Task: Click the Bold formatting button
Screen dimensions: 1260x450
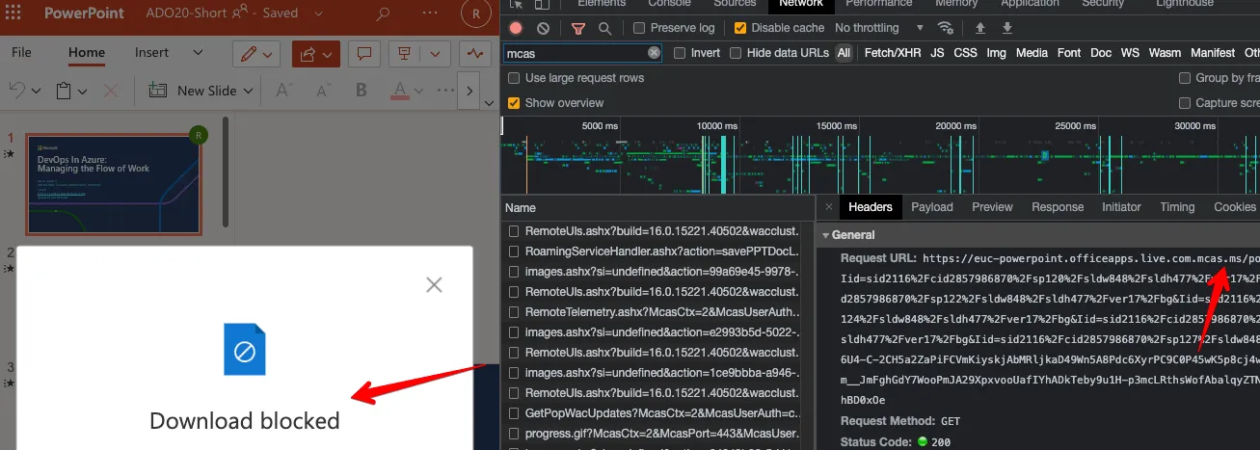Action: [x=362, y=91]
